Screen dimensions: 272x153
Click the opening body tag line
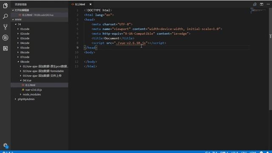[90, 52]
